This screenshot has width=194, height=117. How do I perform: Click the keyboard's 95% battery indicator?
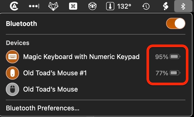coord(168,57)
